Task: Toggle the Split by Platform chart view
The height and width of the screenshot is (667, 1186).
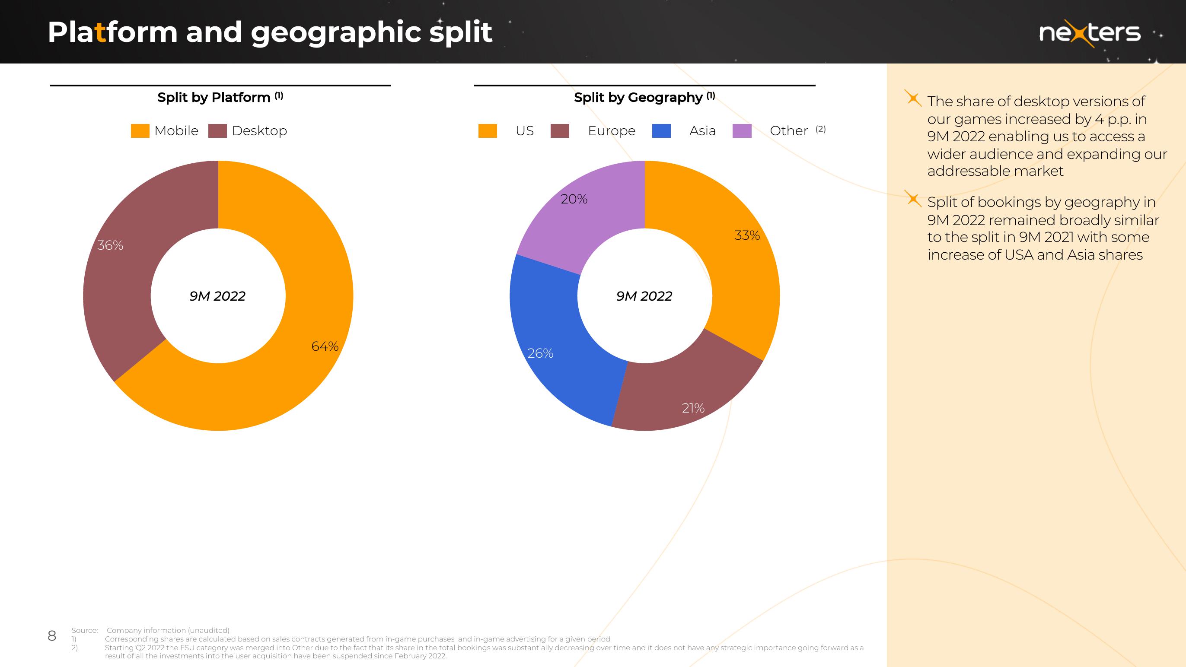Action: (211, 97)
